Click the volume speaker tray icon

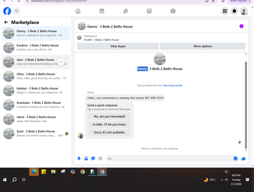(227, 180)
